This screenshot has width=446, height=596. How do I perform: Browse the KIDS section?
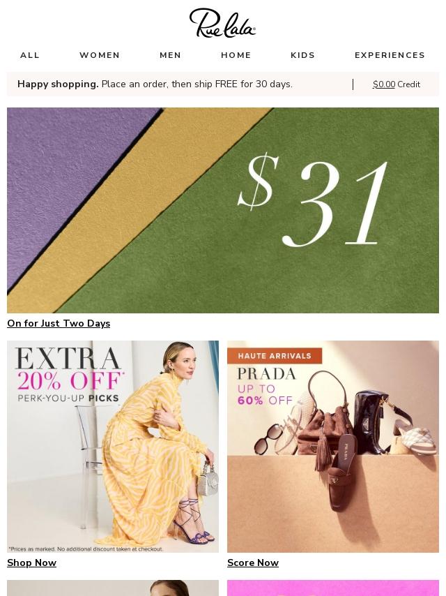(302, 55)
